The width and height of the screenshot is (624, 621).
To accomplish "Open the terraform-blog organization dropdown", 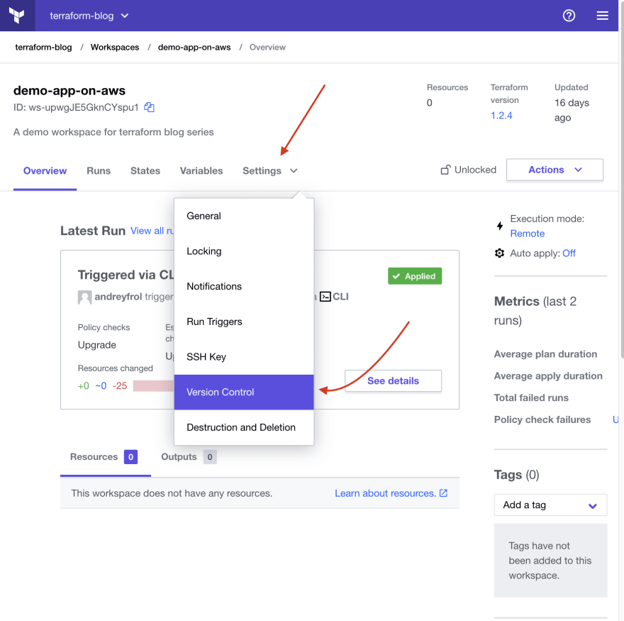I will click(89, 16).
